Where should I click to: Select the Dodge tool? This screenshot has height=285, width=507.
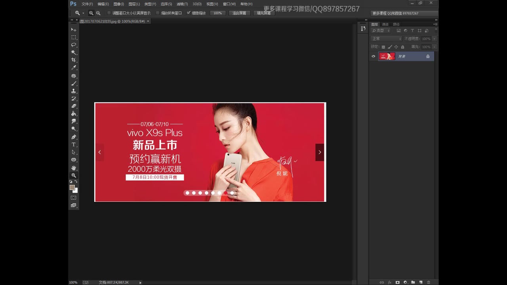coord(74,129)
